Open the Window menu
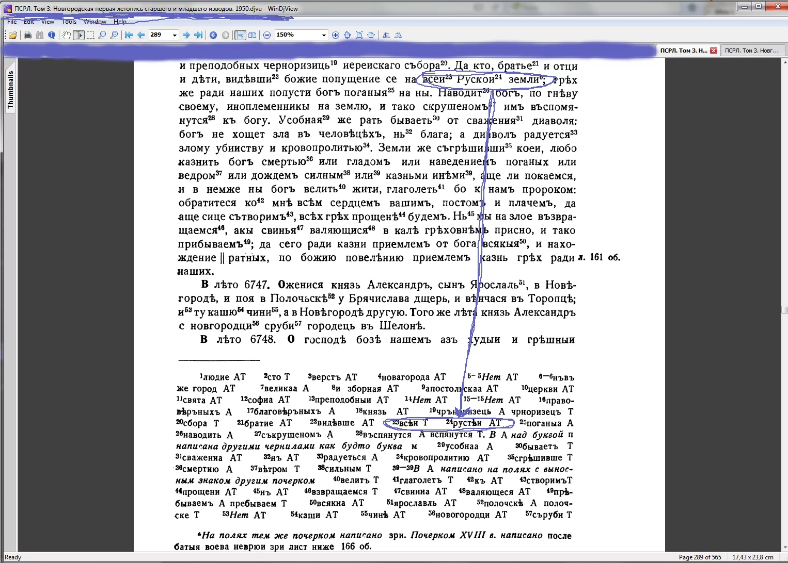The height and width of the screenshot is (563, 788). [95, 22]
